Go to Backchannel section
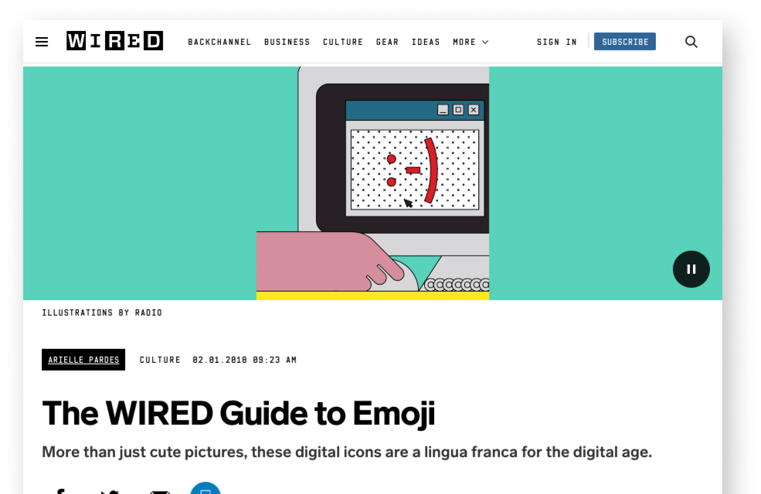761x494 pixels. 220,42
